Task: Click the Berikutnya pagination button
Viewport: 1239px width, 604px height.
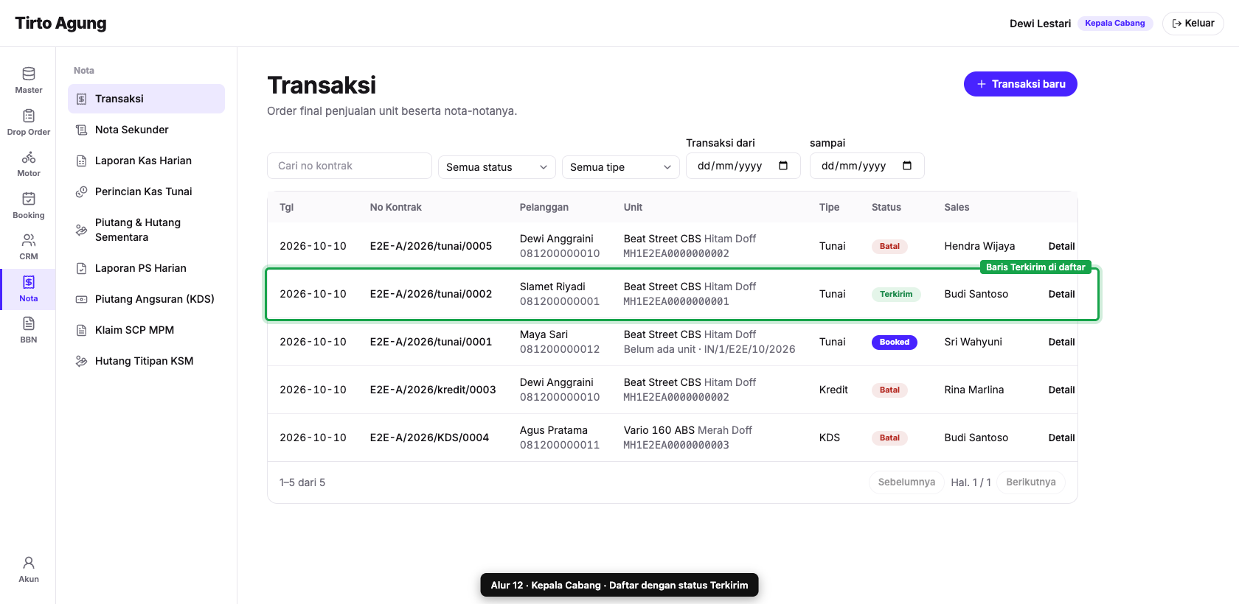Action: pyautogui.click(x=1031, y=482)
